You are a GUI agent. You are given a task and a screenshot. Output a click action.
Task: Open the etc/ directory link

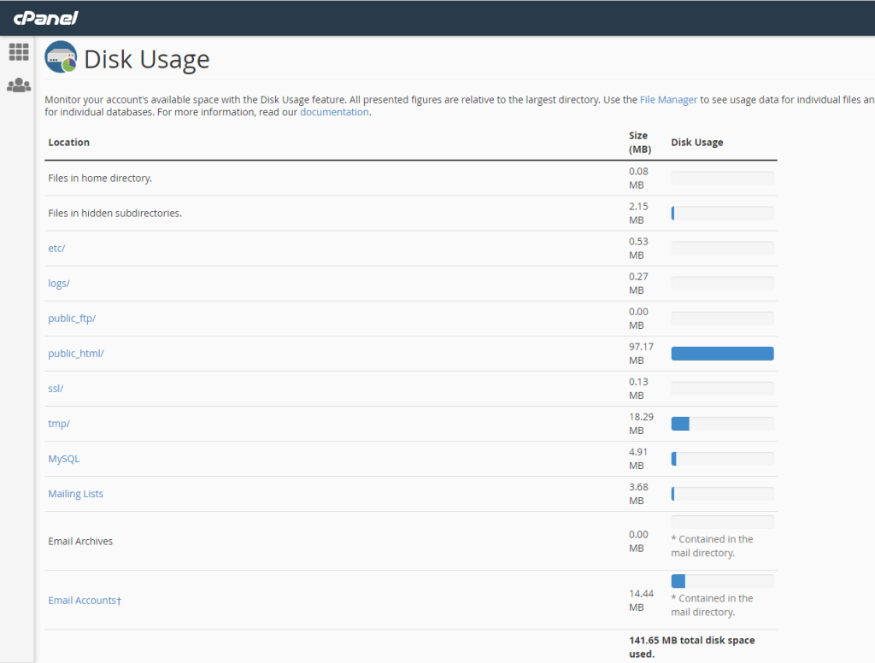click(56, 248)
